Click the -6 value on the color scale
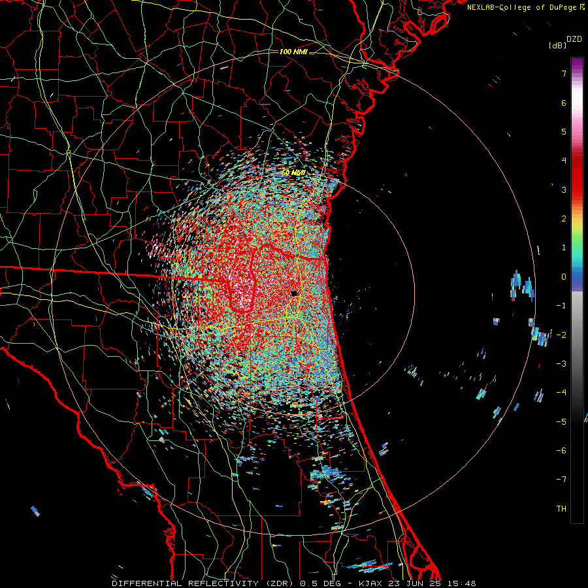The height and width of the screenshot is (588, 588). (x=561, y=451)
